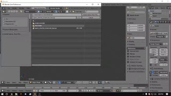Open the Multitexture shading dropdown
Screen dimensions: 171x96
tap(136, 48)
